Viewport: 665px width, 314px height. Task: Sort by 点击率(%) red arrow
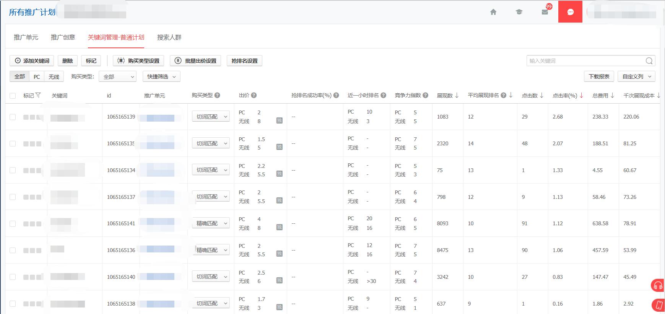tap(582, 95)
